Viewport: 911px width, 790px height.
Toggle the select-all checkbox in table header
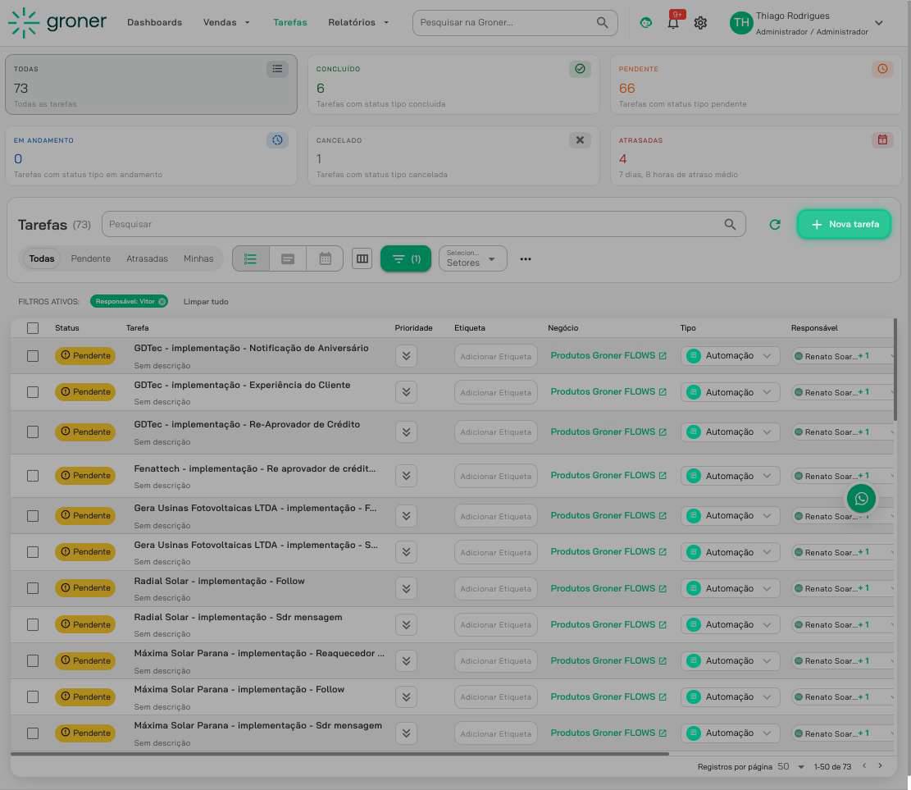tap(33, 328)
